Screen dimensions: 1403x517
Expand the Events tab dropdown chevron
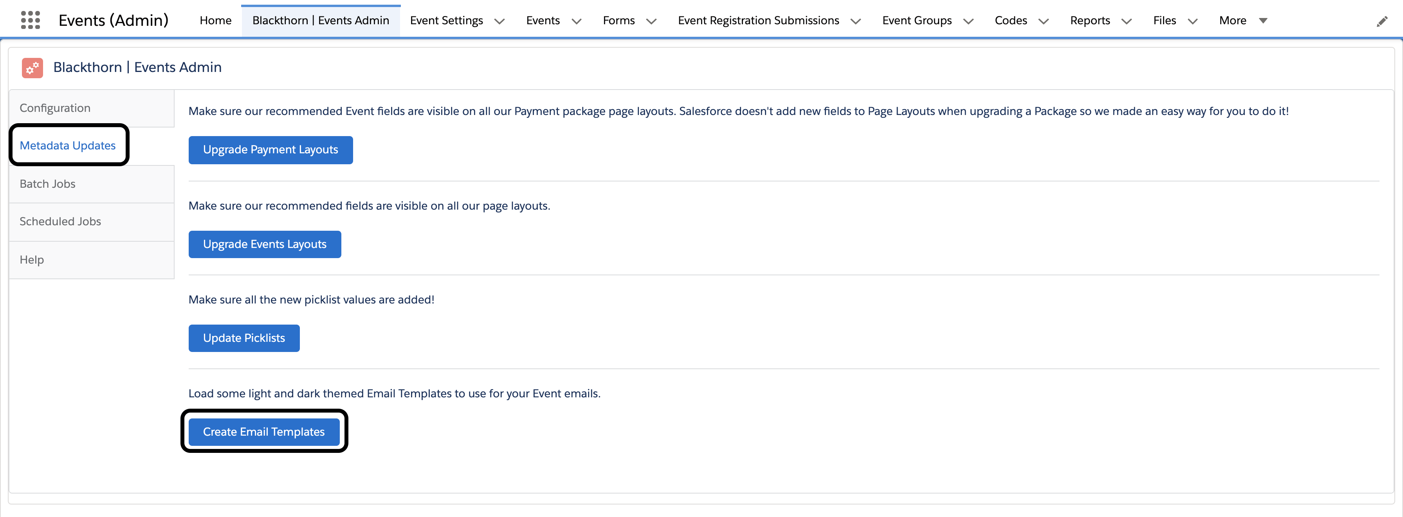click(576, 21)
